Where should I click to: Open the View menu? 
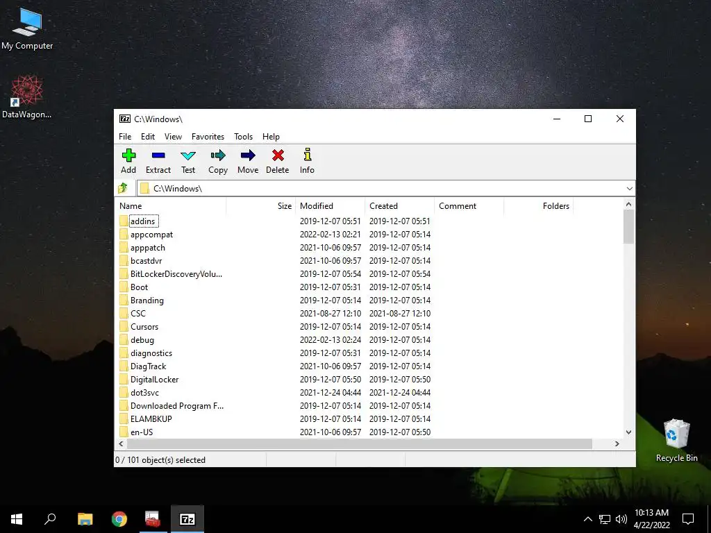(173, 137)
